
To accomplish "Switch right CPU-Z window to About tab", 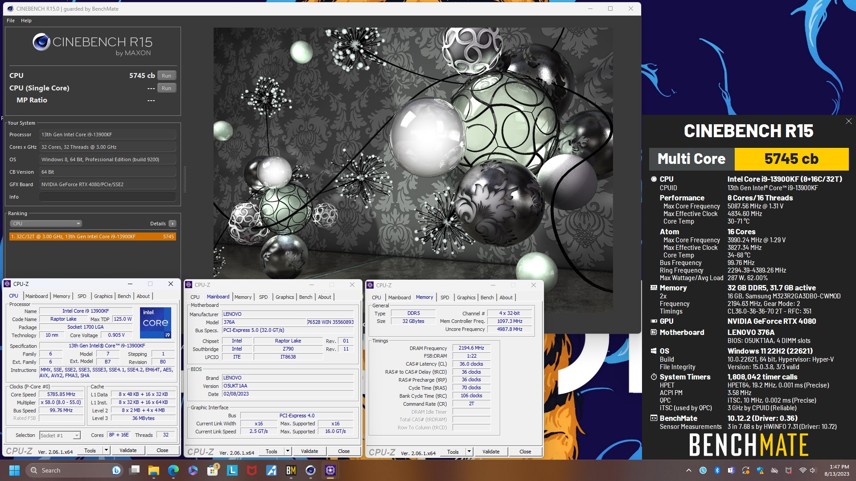I will click(506, 298).
